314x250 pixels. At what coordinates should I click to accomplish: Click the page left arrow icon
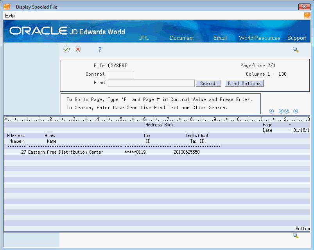271,111
